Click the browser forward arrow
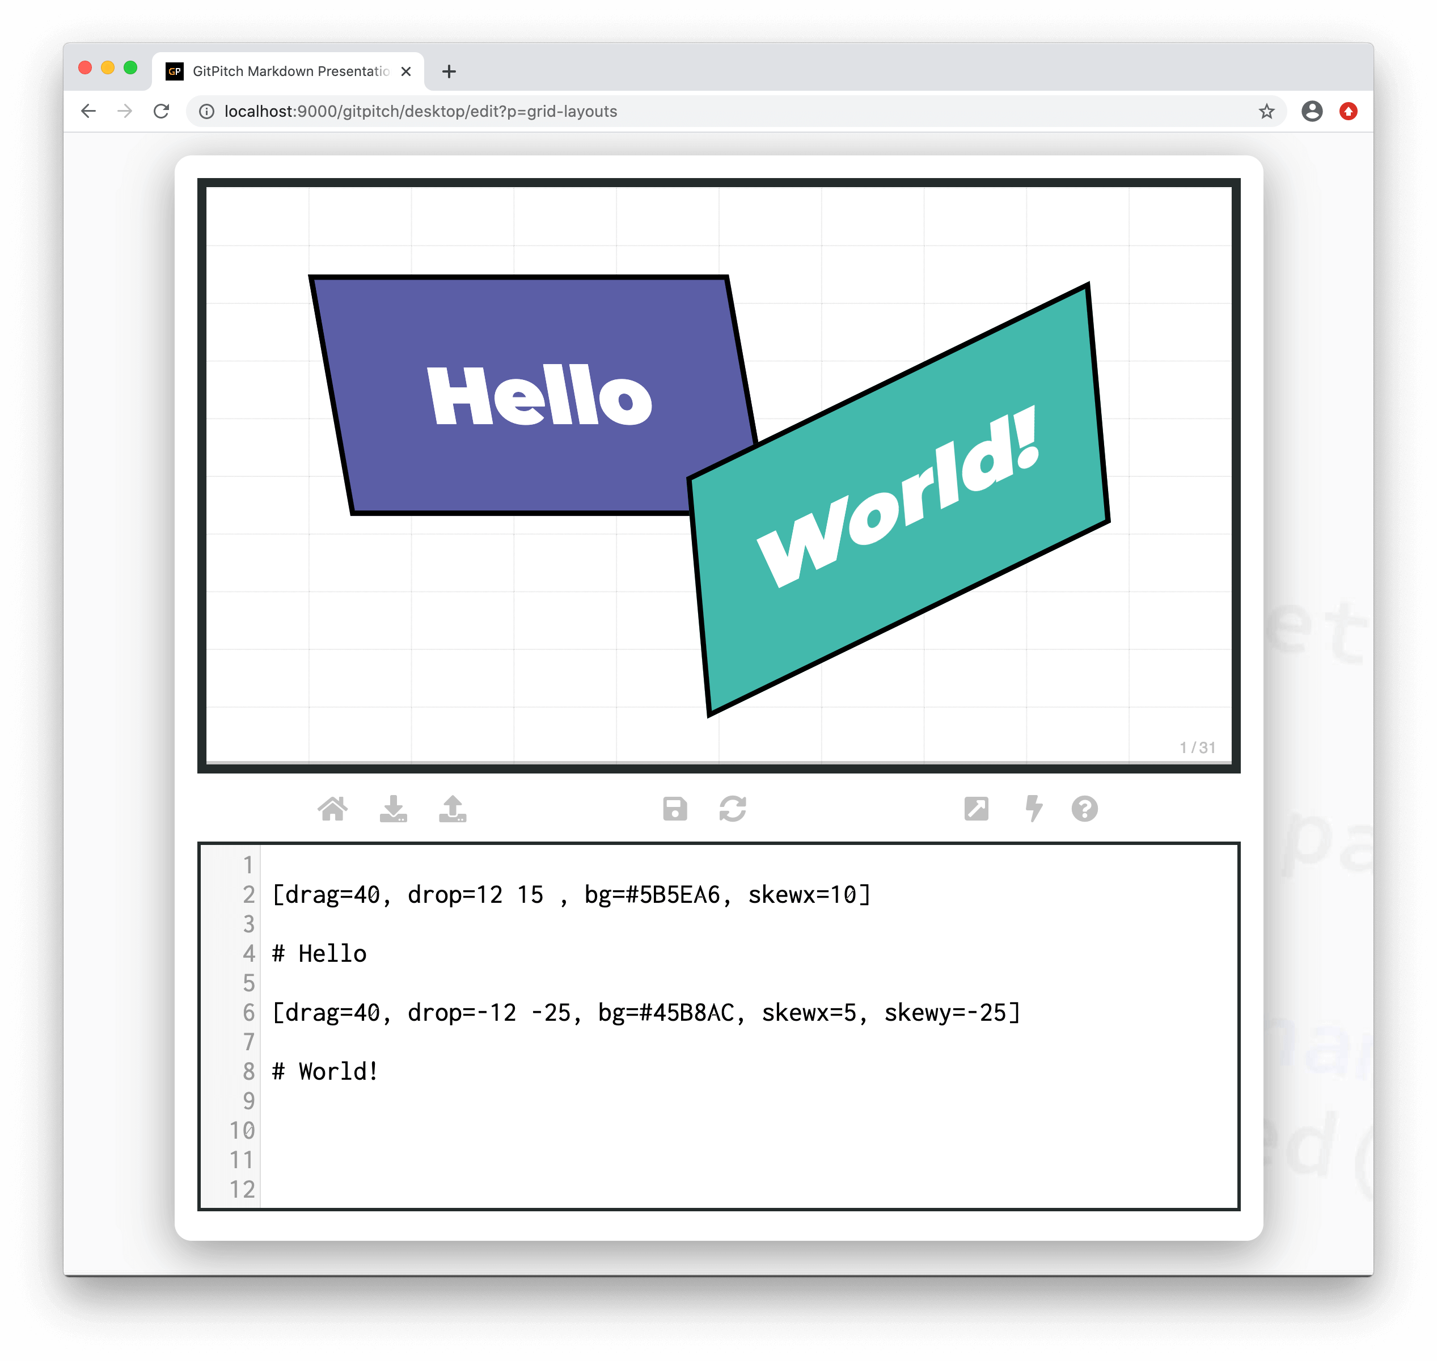 click(125, 111)
